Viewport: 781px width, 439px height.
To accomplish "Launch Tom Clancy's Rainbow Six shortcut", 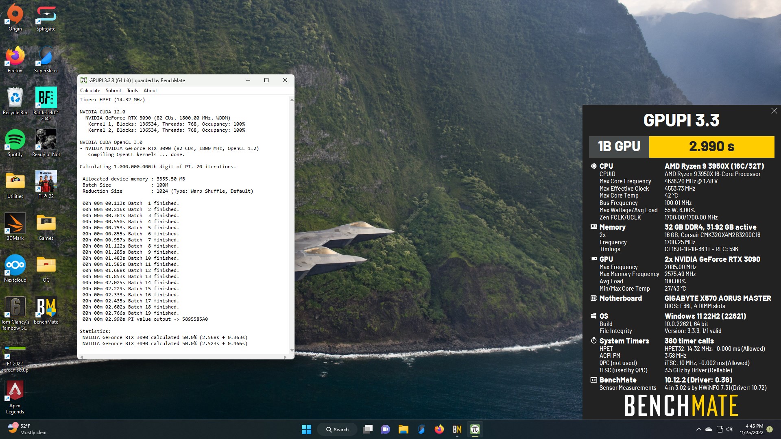I will pyautogui.click(x=15, y=313).
